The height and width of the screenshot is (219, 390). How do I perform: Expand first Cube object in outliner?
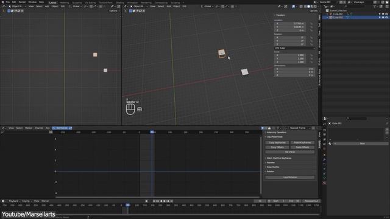click(x=327, y=14)
